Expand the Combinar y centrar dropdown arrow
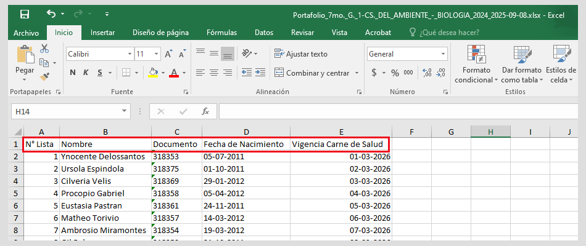Screen dimensions: 586x246 357,73
